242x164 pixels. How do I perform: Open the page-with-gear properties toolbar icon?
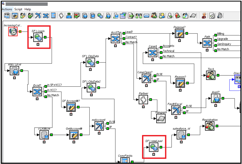click(x=212, y=15)
